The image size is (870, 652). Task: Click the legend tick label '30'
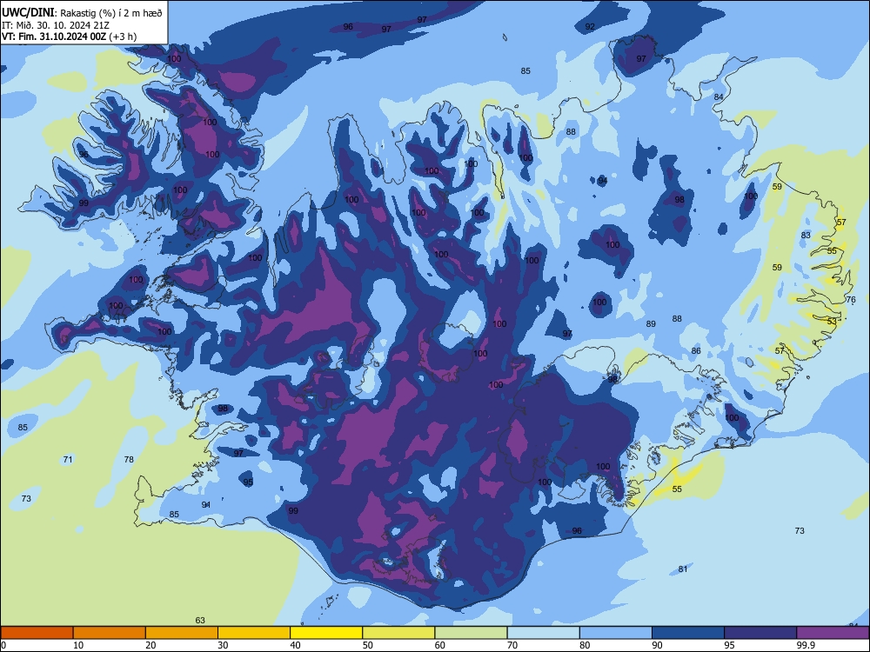pyautogui.click(x=223, y=645)
